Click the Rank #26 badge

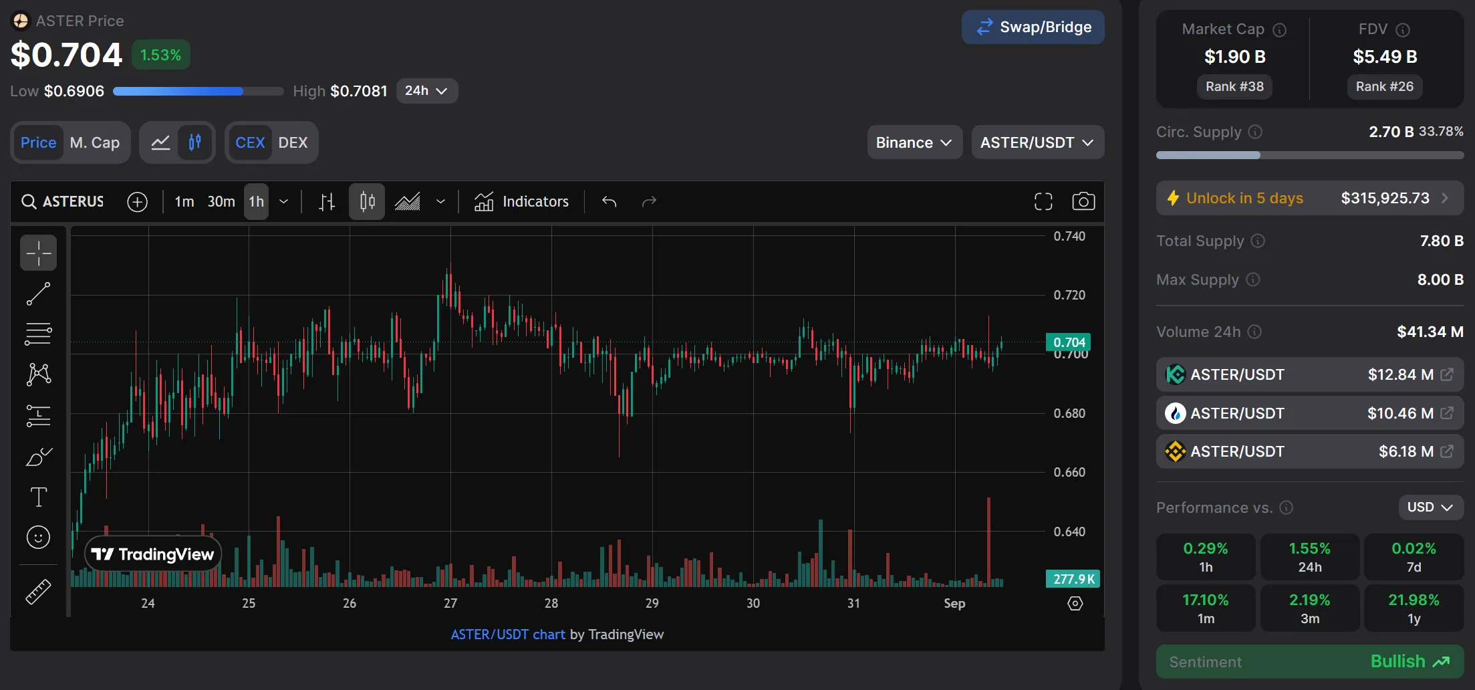[x=1385, y=86]
